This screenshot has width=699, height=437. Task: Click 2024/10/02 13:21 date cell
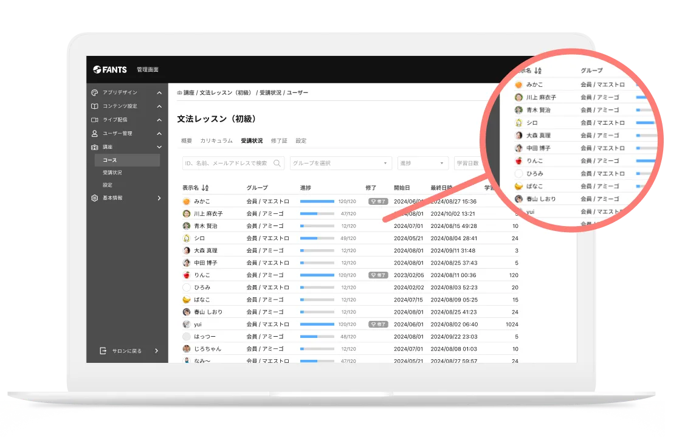[x=452, y=213]
